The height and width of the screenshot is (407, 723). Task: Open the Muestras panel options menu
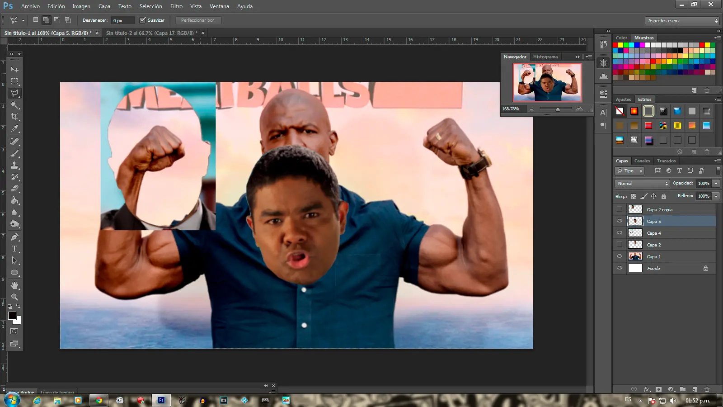coord(718,38)
